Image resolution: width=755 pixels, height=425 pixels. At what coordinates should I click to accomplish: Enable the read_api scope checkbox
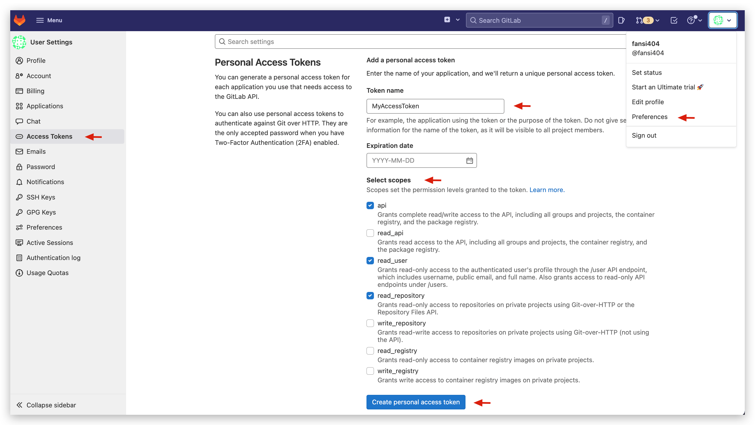[370, 233]
